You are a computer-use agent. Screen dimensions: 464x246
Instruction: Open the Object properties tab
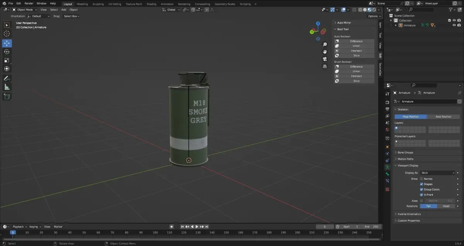pyautogui.click(x=387, y=147)
